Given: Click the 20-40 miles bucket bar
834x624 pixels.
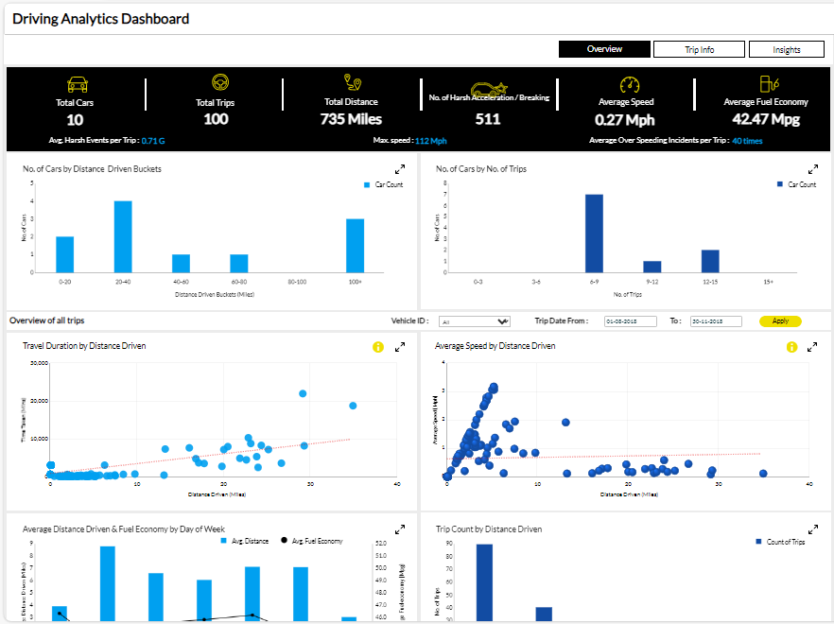Looking at the screenshot, I should [123, 236].
